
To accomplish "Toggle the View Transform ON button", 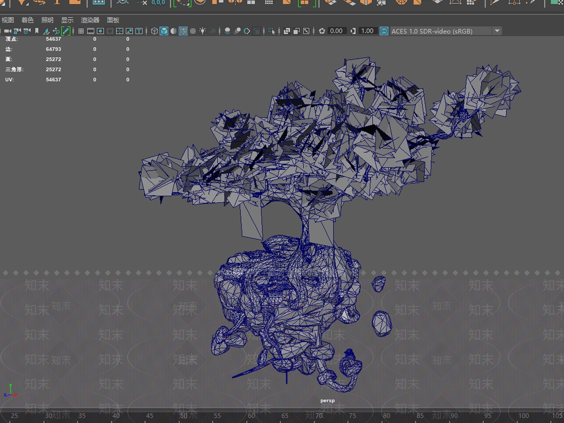I will click(x=384, y=31).
